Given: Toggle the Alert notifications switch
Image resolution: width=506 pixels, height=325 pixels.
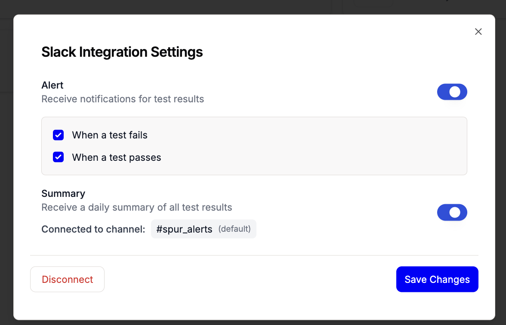Looking at the screenshot, I should coord(452,92).
